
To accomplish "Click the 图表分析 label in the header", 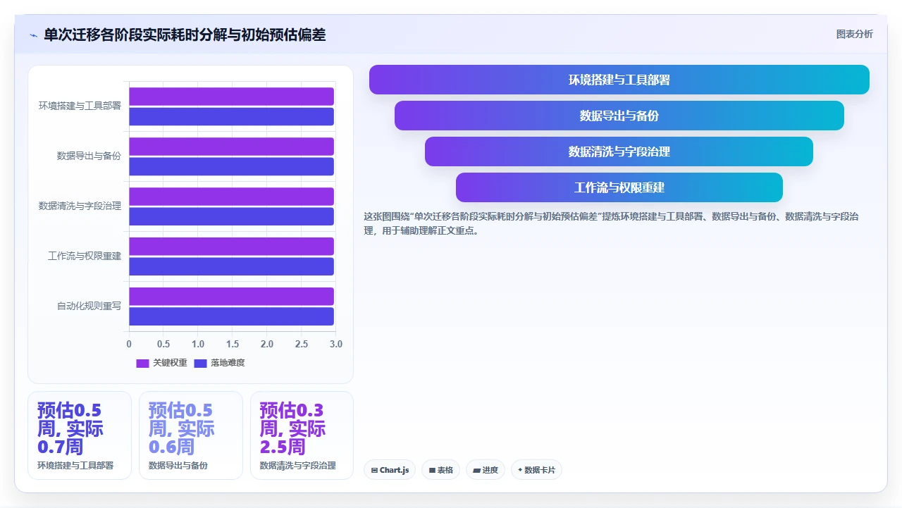I will click(x=854, y=34).
